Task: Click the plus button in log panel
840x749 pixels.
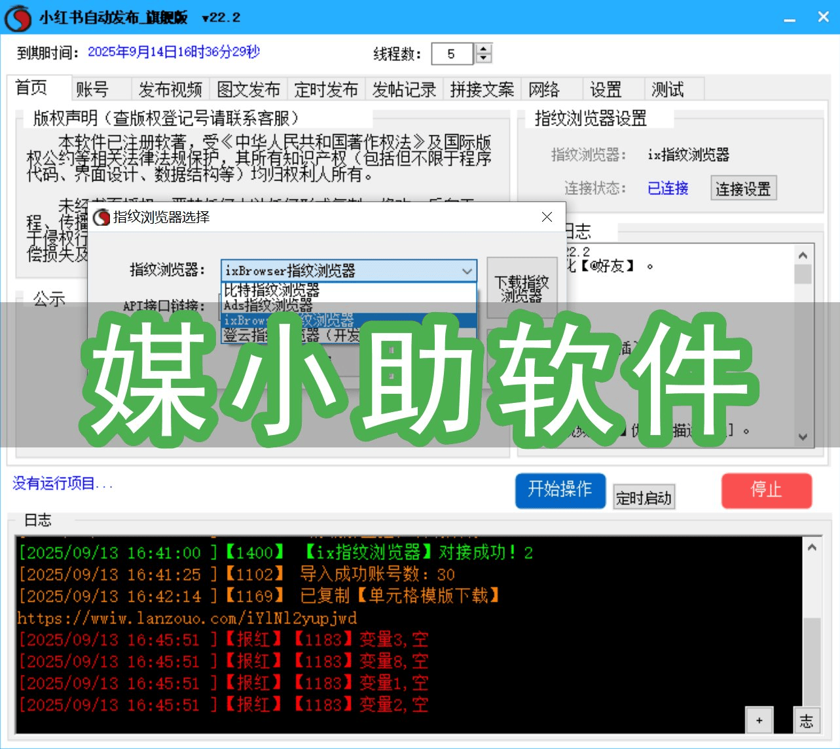Action: pyautogui.click(x=759, y=720)
